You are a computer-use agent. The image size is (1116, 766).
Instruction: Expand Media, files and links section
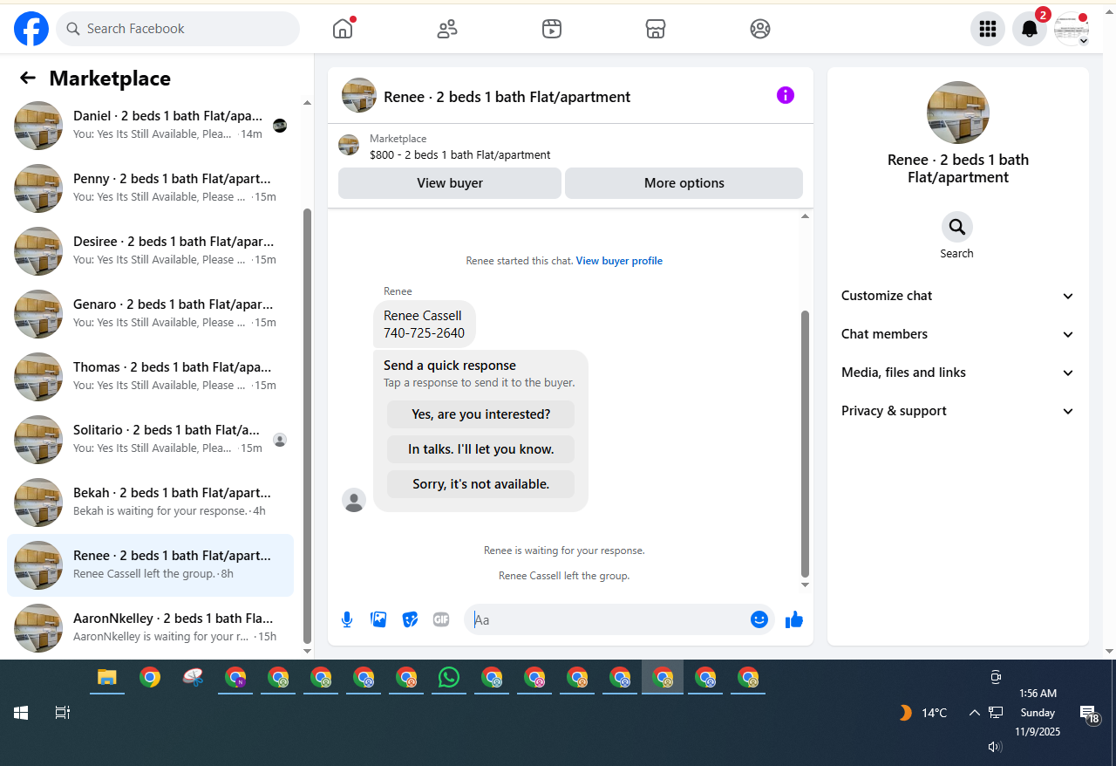pyautogui.click(x=957, y=373)
